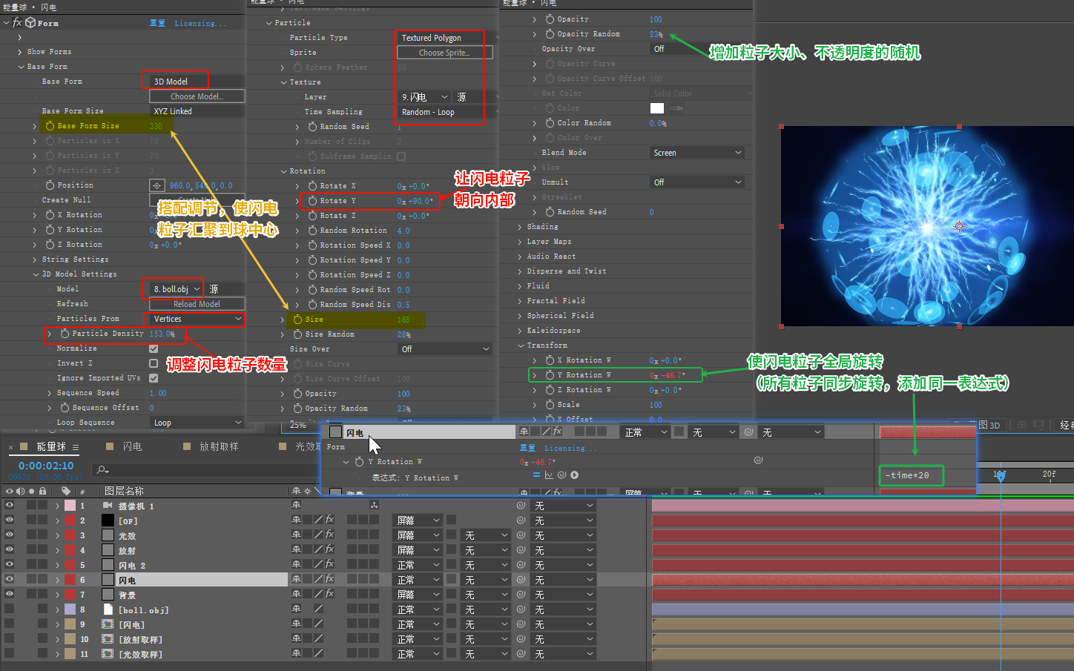Click the expression enable equals icon
This screenshot has width=1074, height=671.
click(x=536, y=475)
